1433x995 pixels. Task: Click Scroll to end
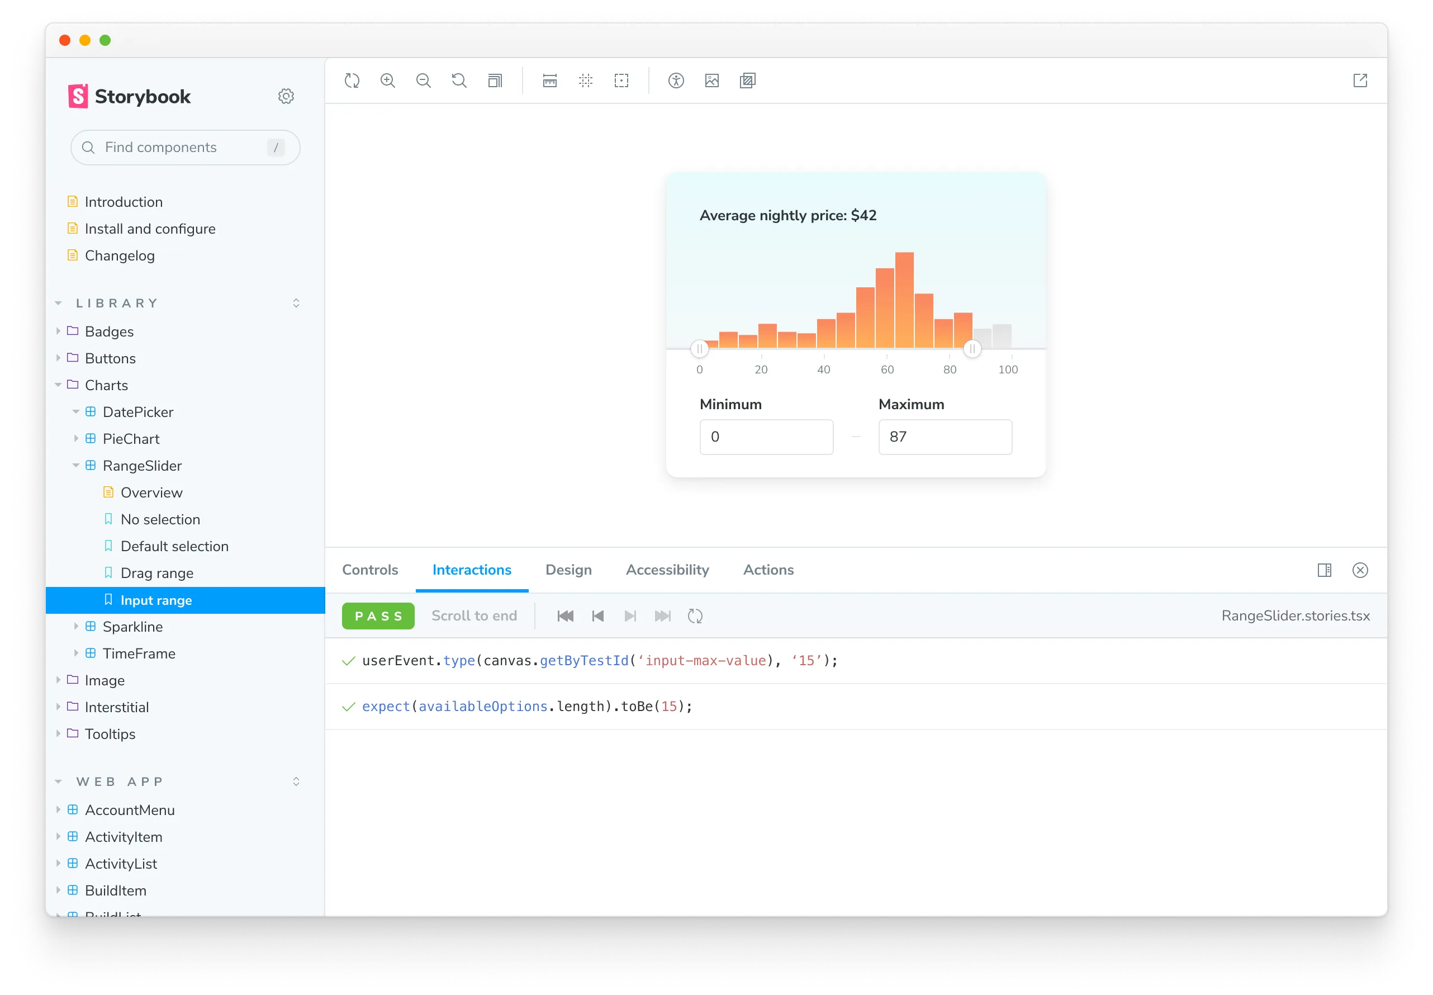coord(474,616)
